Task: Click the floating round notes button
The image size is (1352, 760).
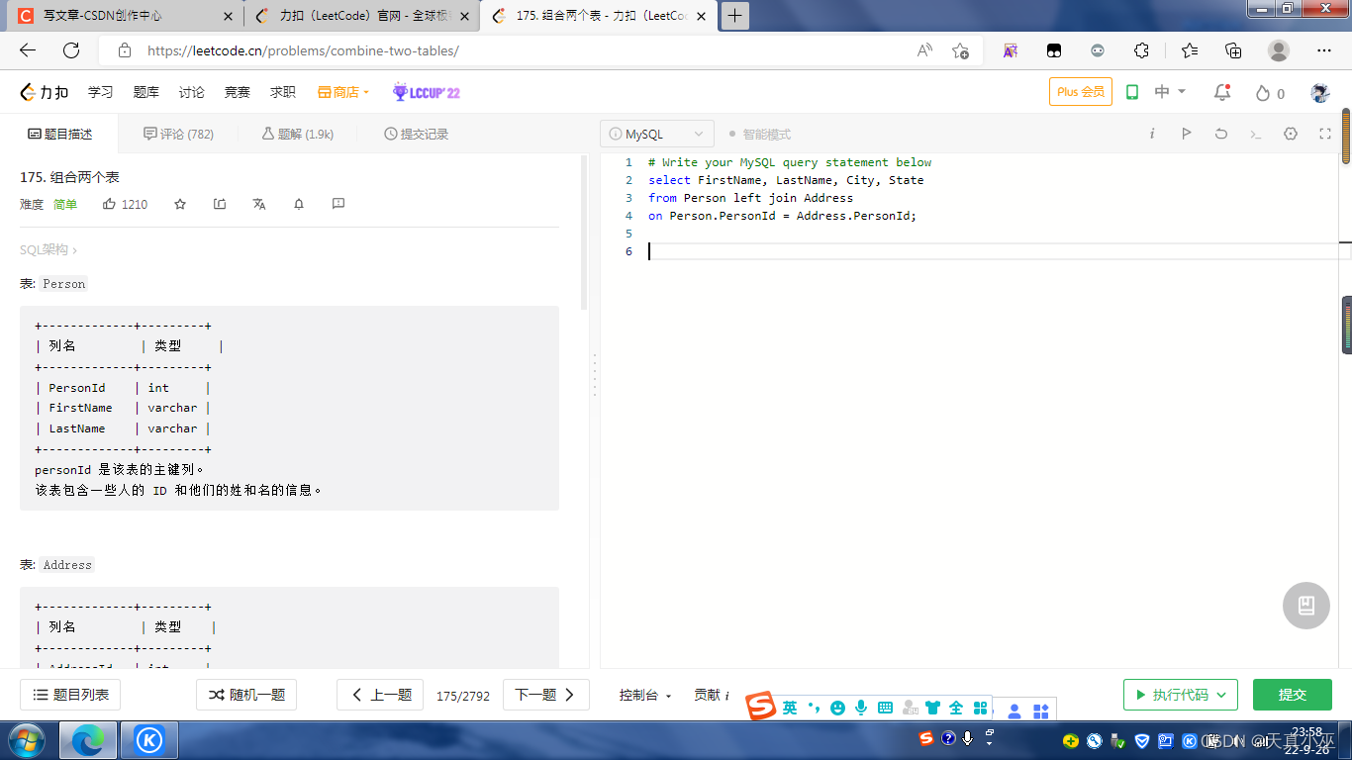Action: pyautogui.click(x=1306, y=606)
